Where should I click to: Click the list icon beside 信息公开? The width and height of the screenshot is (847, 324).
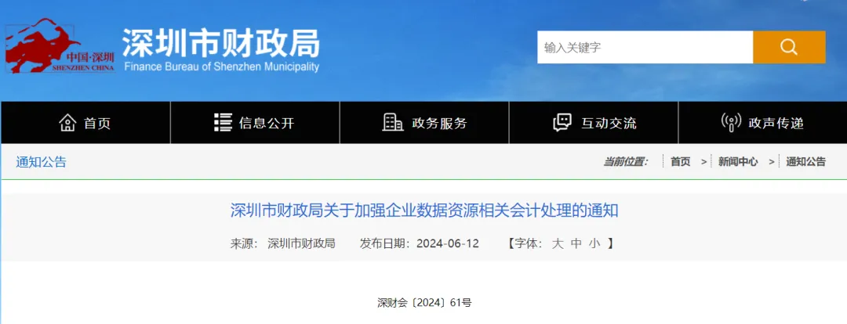(x=223, y=123)
